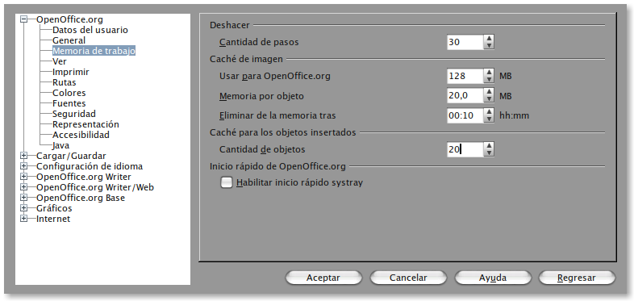Collapse the OpenOffice.org tree node
Screen dimensions: 634x301
pyautogui.click(x=24, y=19)
